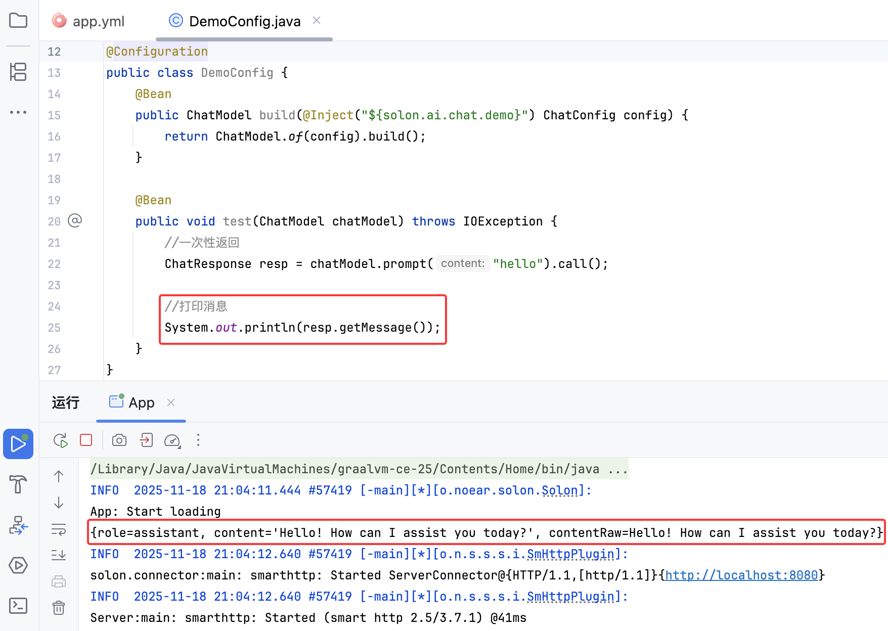
Task: Clear the console output (trash icon)
Action: [x=59, y=607]
